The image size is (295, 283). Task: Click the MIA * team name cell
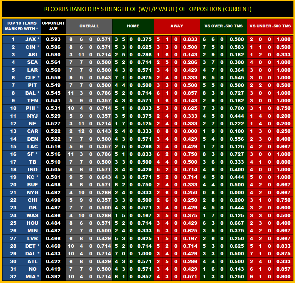click(x=32, y=277)
